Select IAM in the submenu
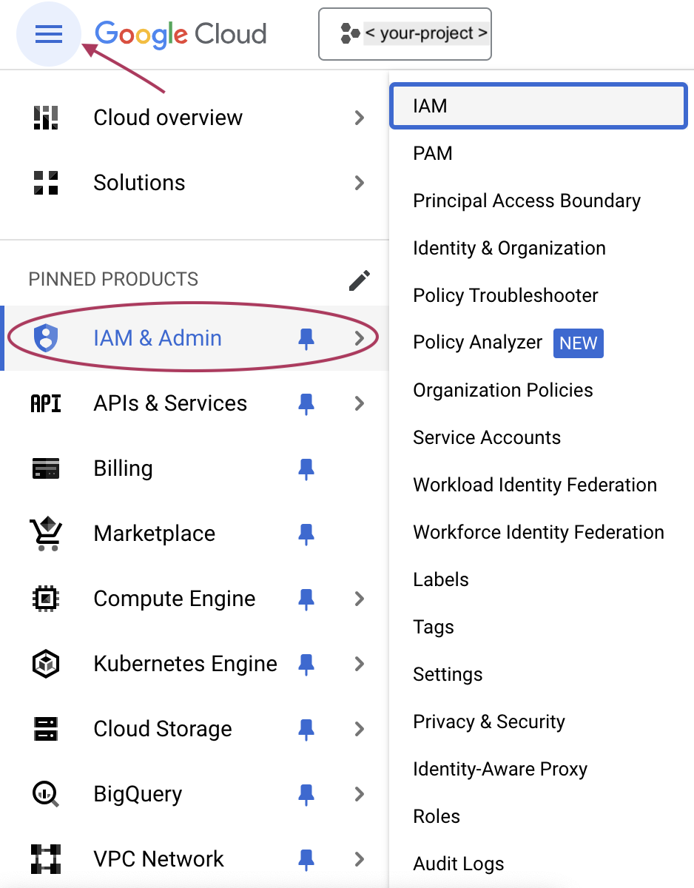Viewport: 694px width, 888px height. (539, 106)
